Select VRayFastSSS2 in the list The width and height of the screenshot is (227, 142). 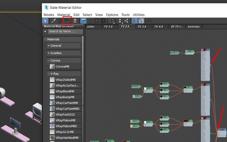(x=65, y=114)
